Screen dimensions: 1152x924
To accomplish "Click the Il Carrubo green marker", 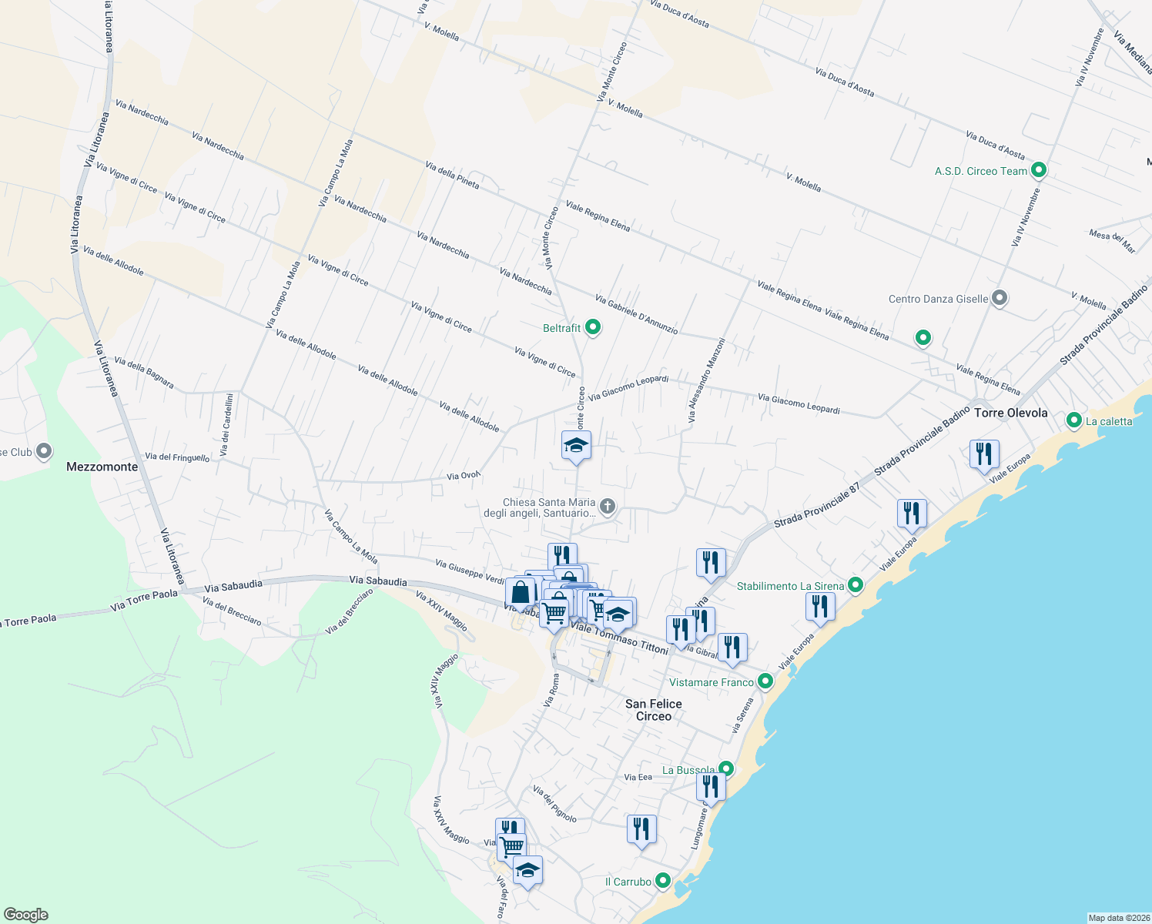I will 663,879.
